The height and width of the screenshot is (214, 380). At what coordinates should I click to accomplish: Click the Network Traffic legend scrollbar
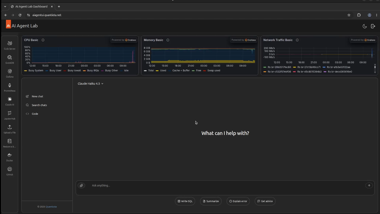[x=375, y=68]
